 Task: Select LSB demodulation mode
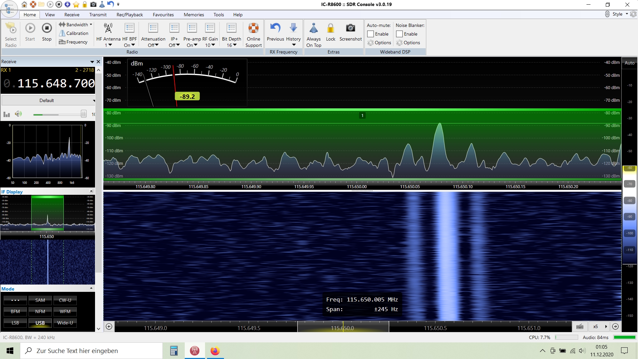click(x=15, y=323)
